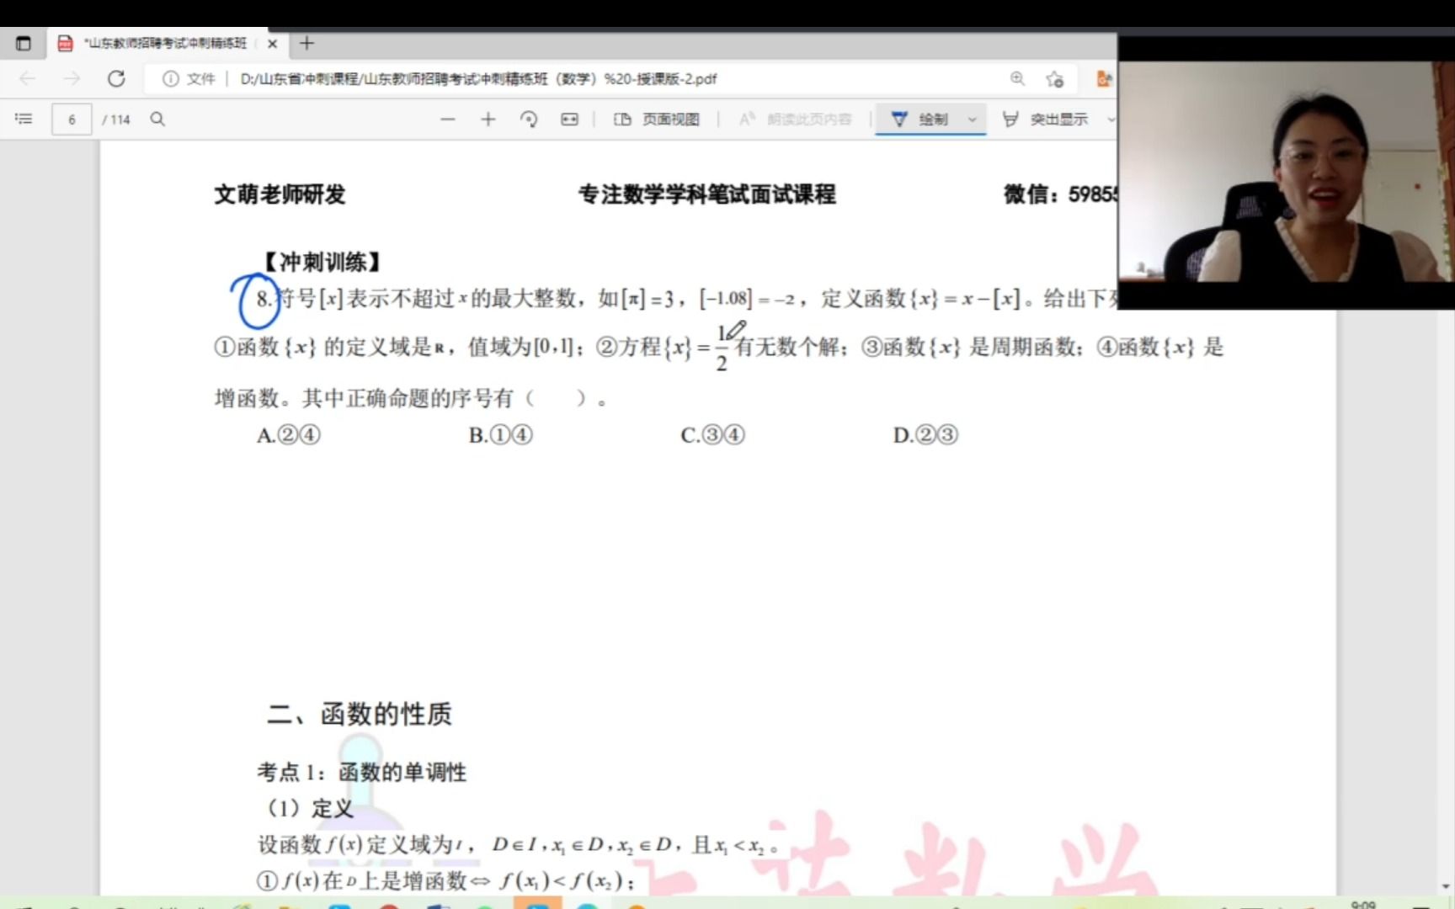The height and width of the screenshot is (909, 1455).
Task: Toggle the vertical tabs panel
Action: click(23, 43)
